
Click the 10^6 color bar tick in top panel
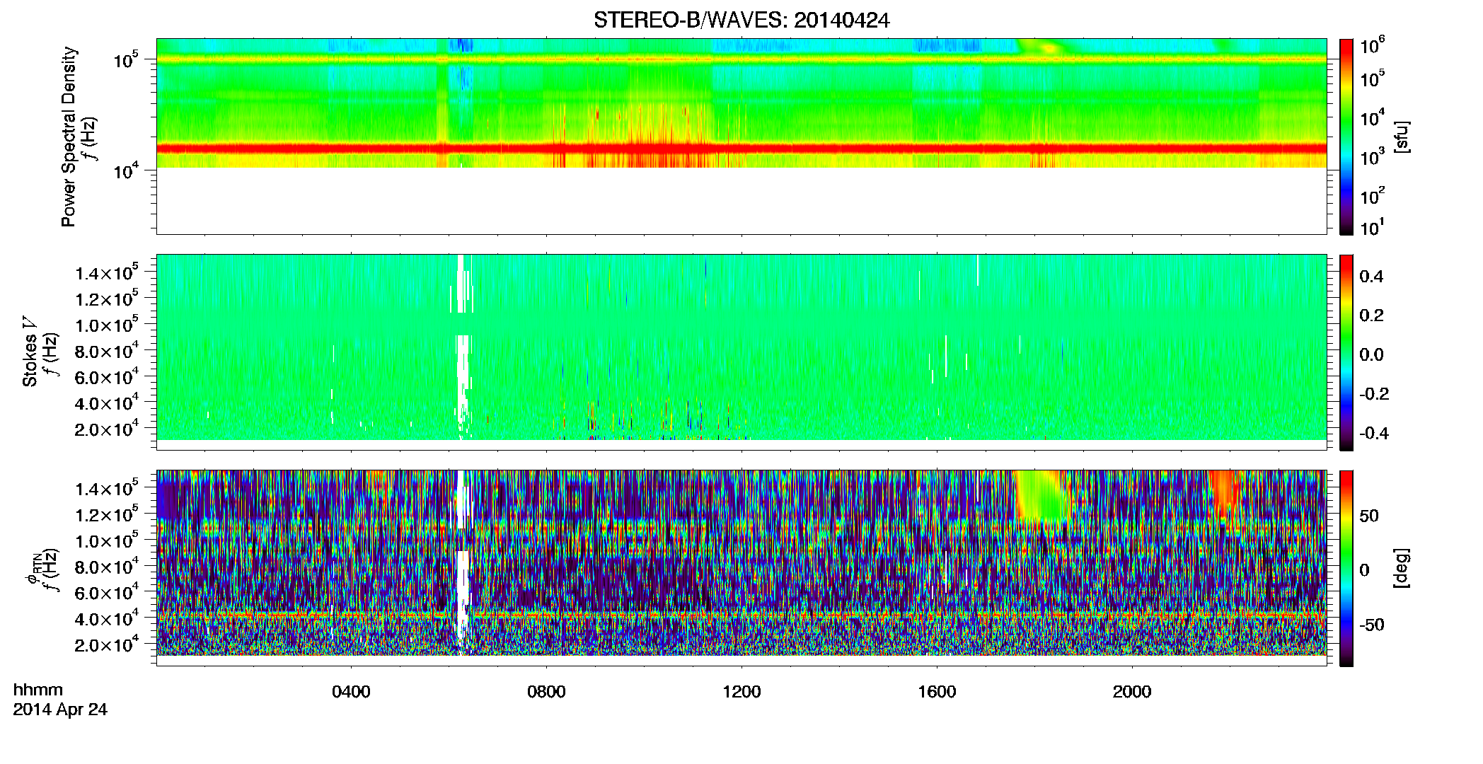(1373, 46)
